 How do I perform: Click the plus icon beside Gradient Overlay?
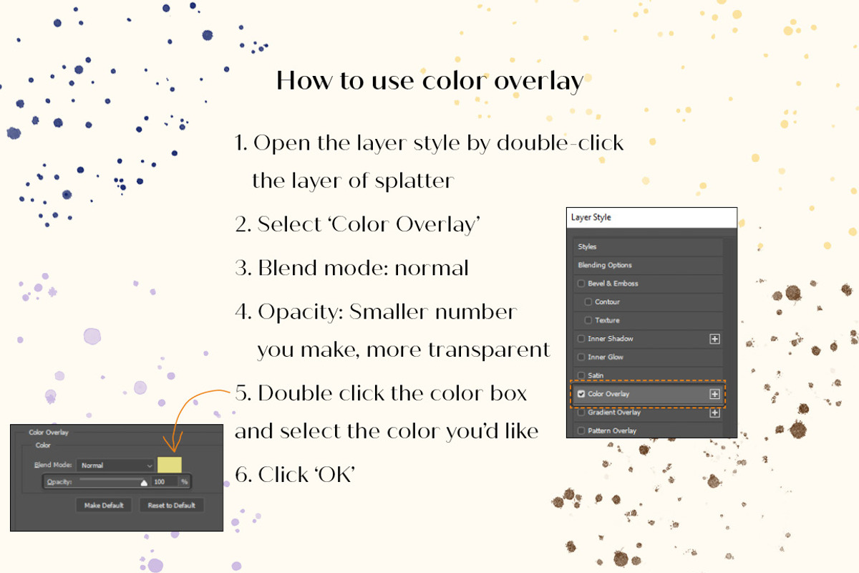(714, 413)
